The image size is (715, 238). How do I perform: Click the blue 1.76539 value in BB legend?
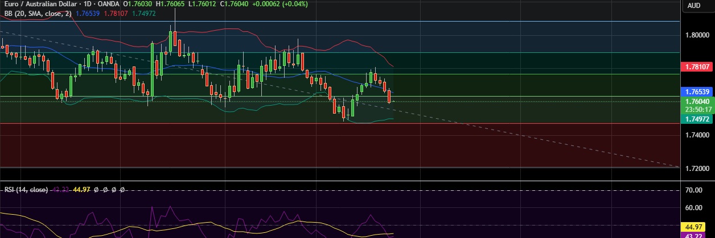(x=87, y=13)
